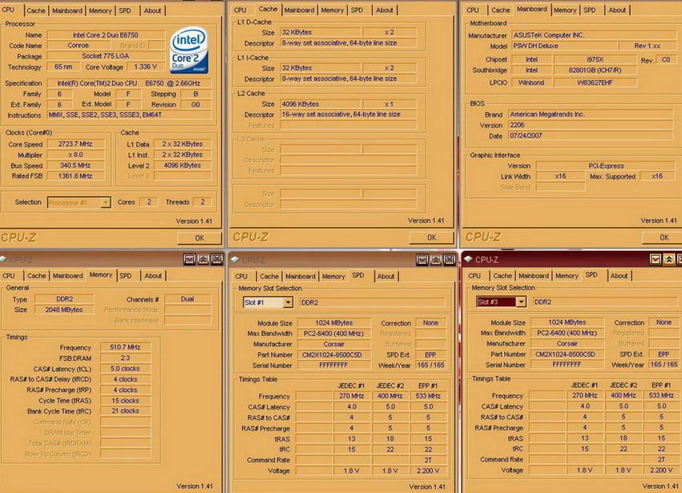Image resolution: width=682 pixels, height=493 pixels.
Task: Click the Code Name value Conroe
Action: [x=79, y=45]
